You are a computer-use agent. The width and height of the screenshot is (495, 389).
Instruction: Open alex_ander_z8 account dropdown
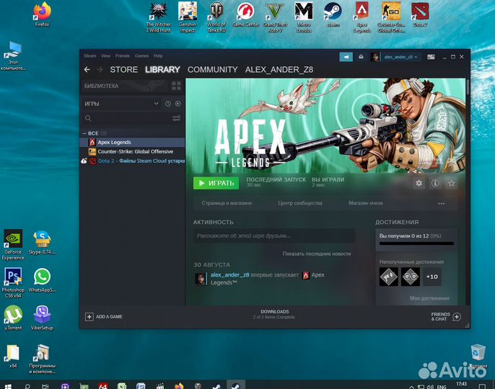[x=401, y=57]
